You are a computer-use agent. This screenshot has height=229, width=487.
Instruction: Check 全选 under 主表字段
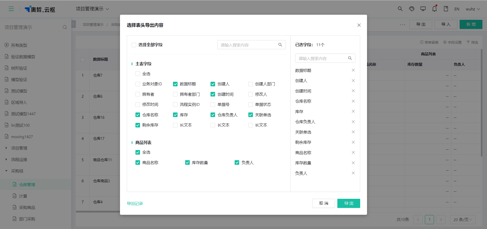click(x=138, y=74)
